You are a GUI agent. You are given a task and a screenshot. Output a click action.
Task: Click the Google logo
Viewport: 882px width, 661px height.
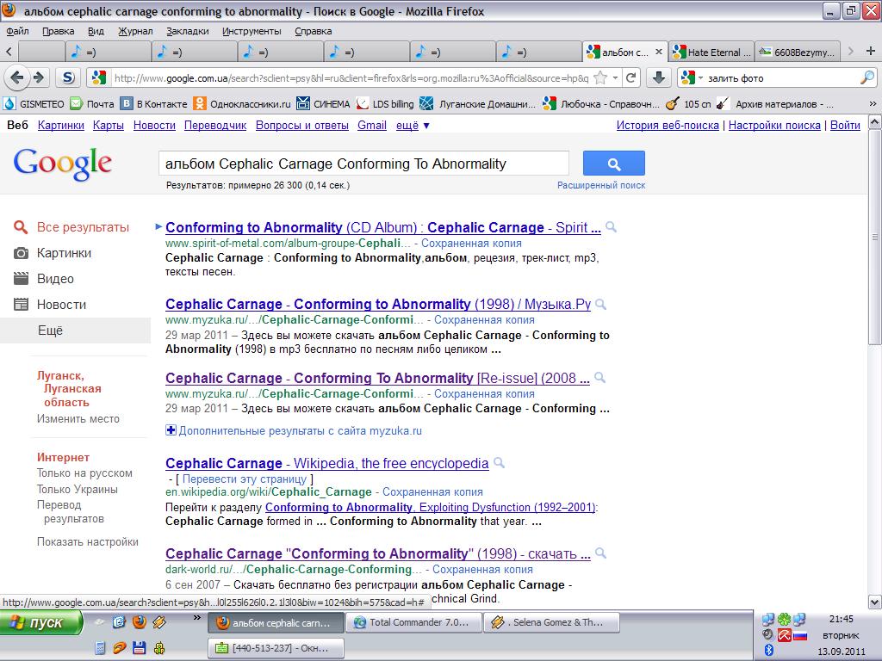(62, 164)
